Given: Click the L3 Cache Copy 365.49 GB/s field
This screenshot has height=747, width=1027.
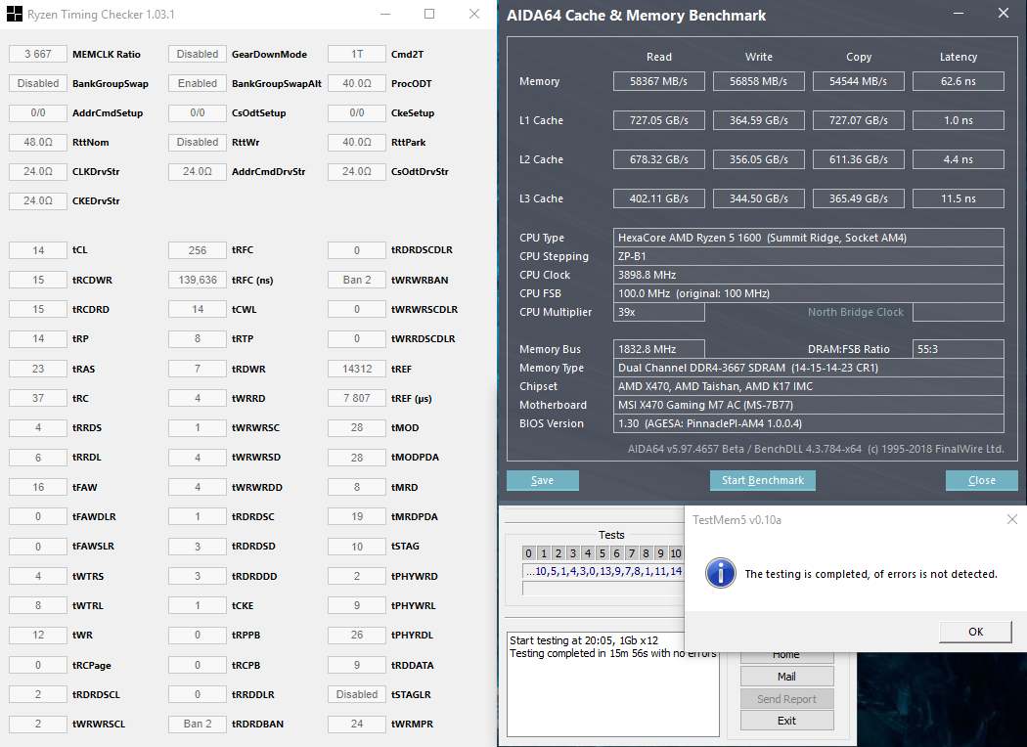Looking at the screenshot, I should 858,198.
